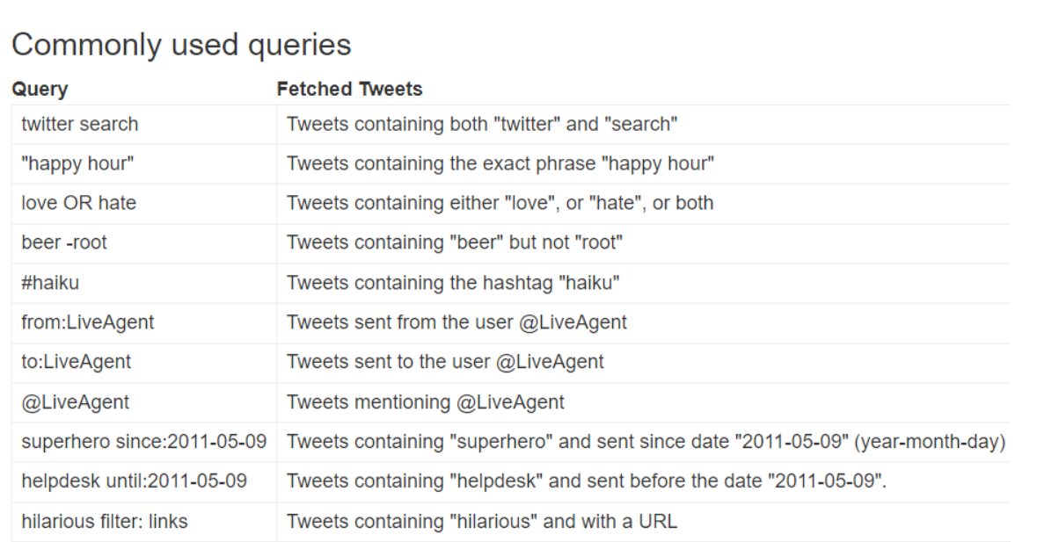Image resolution: width=1037 pixels, height=542 pixels.
Task: Click the "to:LiveAgent" query cell
Action: click(77, 362)
